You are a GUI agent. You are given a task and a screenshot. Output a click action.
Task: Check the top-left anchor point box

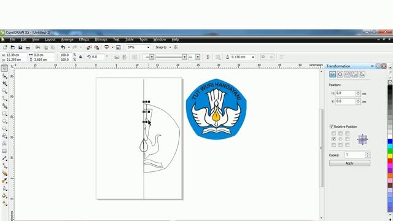[x=333, y=134]
